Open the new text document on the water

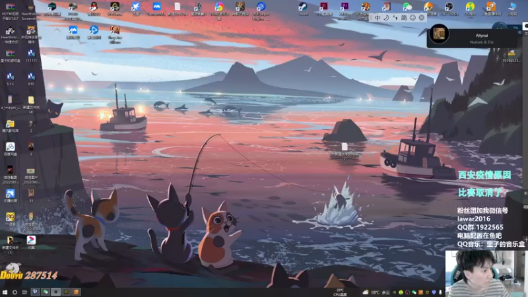(x=345, y=147)
